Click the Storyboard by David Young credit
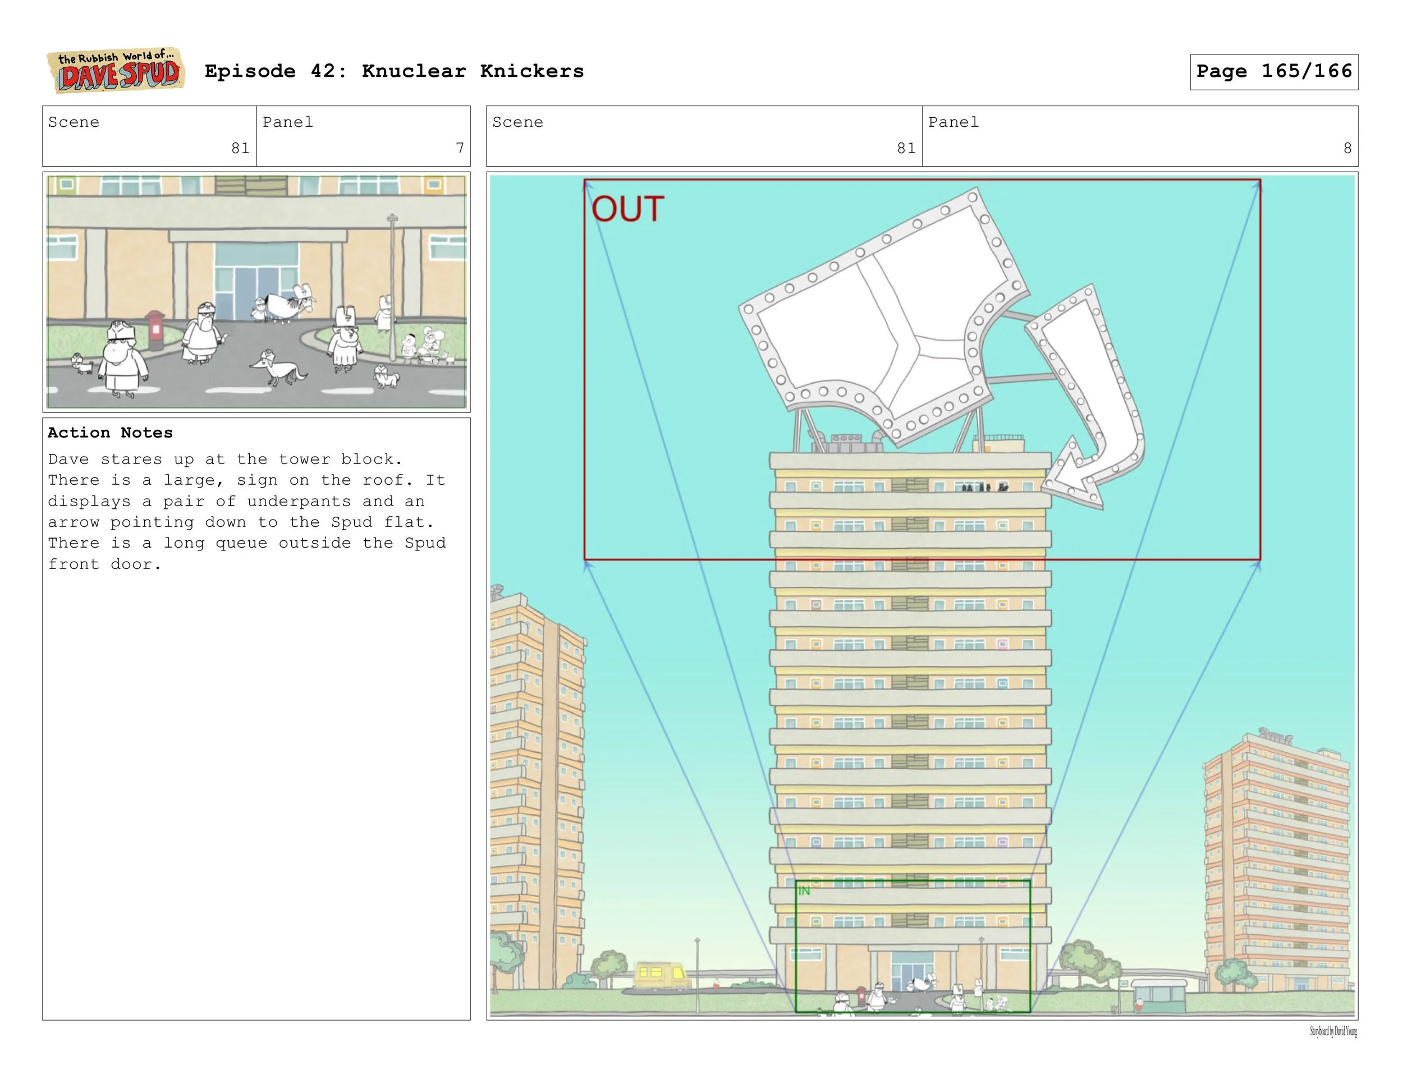Image resolution: width=1403 pixels, height=1084 pixels. click(x=1333, y=1031)
